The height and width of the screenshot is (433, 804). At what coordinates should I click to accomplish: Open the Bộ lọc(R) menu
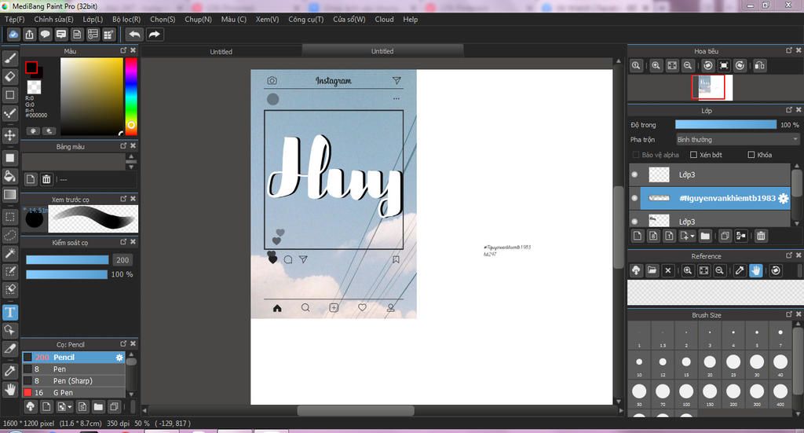126,20
